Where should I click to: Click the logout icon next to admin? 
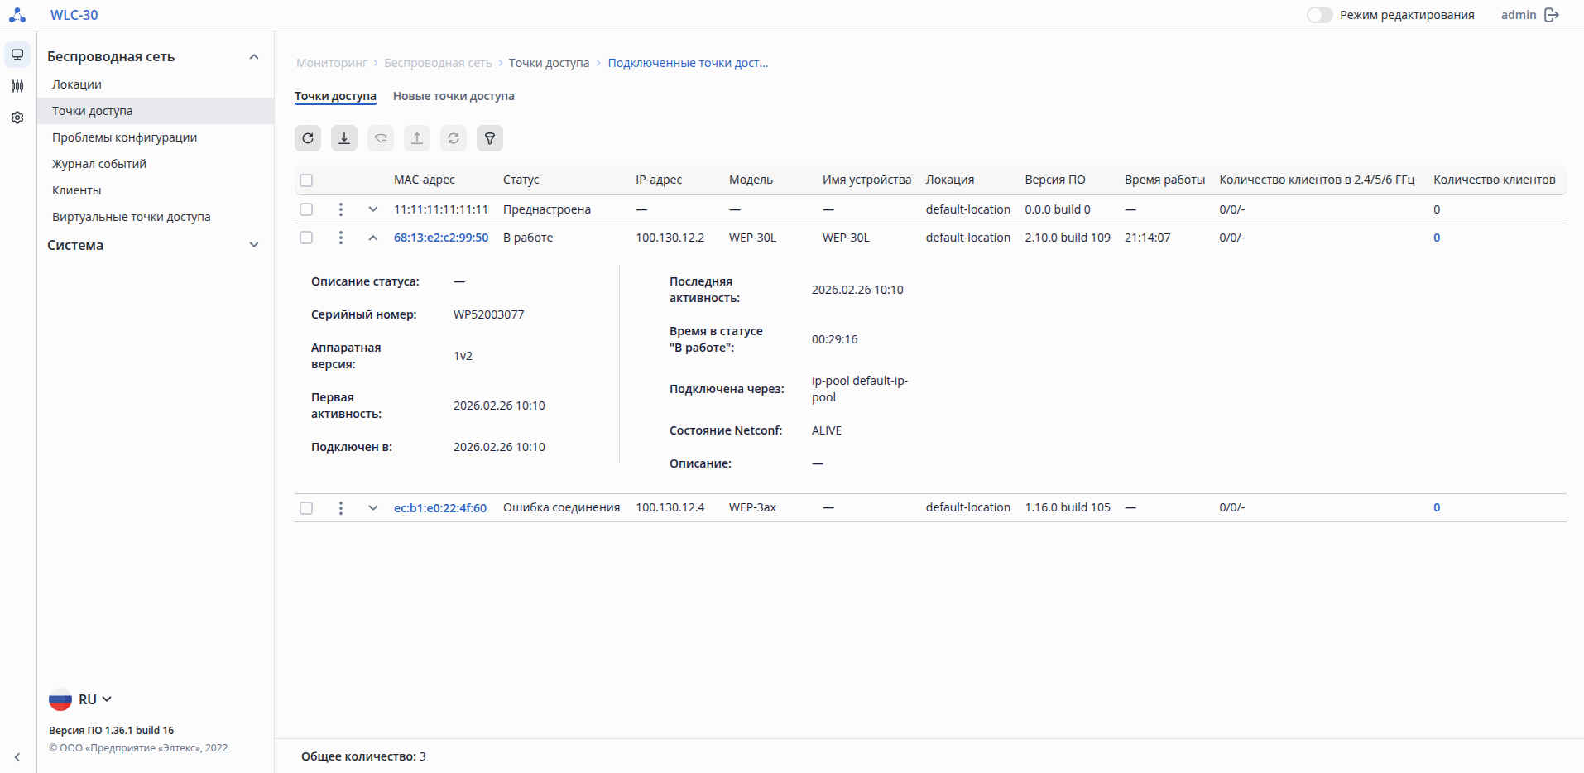(1552, 15)
